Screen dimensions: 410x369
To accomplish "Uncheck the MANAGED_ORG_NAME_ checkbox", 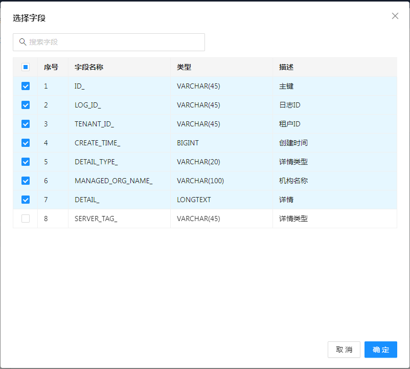I will (26, 181).
